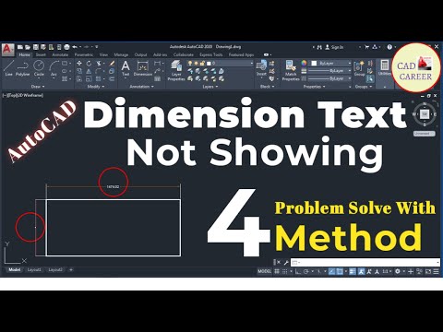Open the AutoCAD application menu logo
Screen dimensions: 443x332
pos(7,50)
